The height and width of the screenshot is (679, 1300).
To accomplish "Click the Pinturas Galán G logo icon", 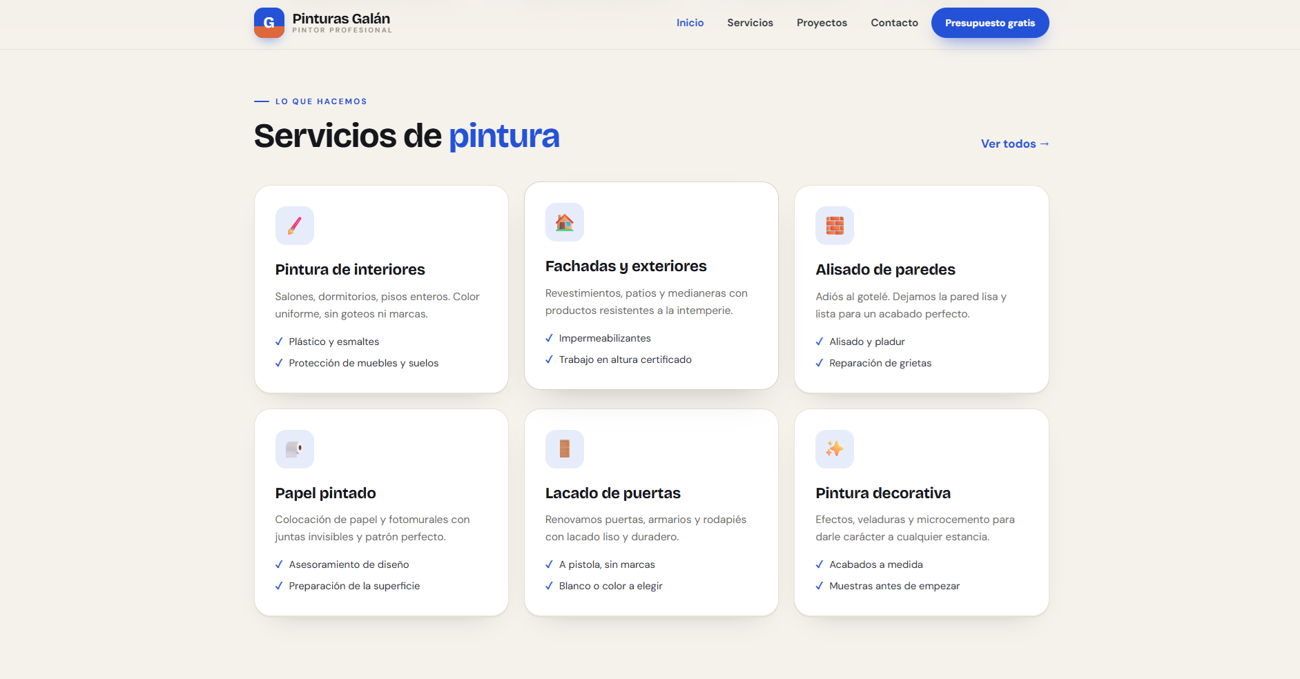I will pyautogui.click(x=269, y=23).
